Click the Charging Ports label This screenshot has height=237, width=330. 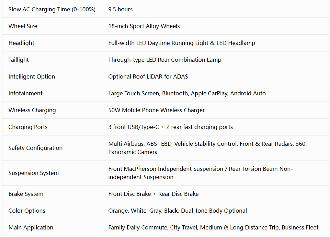click(x=28, y=127)
